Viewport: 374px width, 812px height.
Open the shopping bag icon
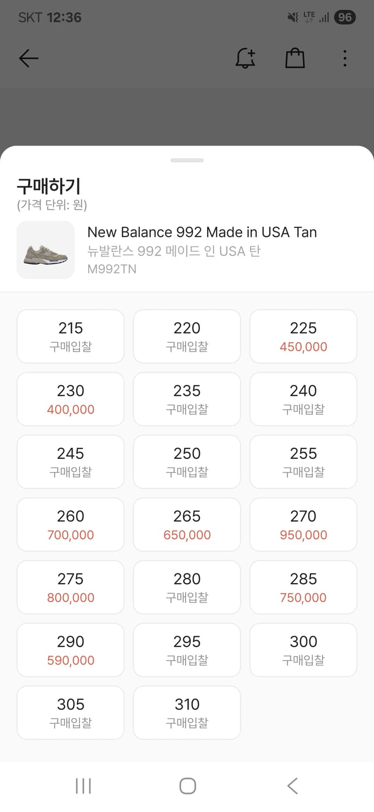(295, 58)
